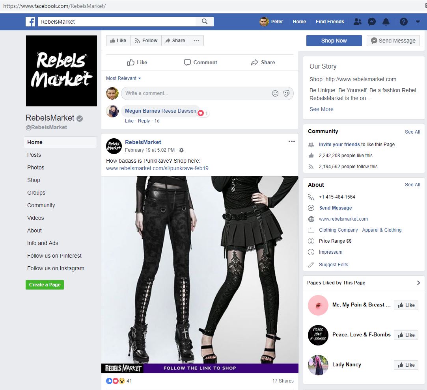
Task: Switch to the Photos section
Action: pyautogui.click(x=35, y=167)
